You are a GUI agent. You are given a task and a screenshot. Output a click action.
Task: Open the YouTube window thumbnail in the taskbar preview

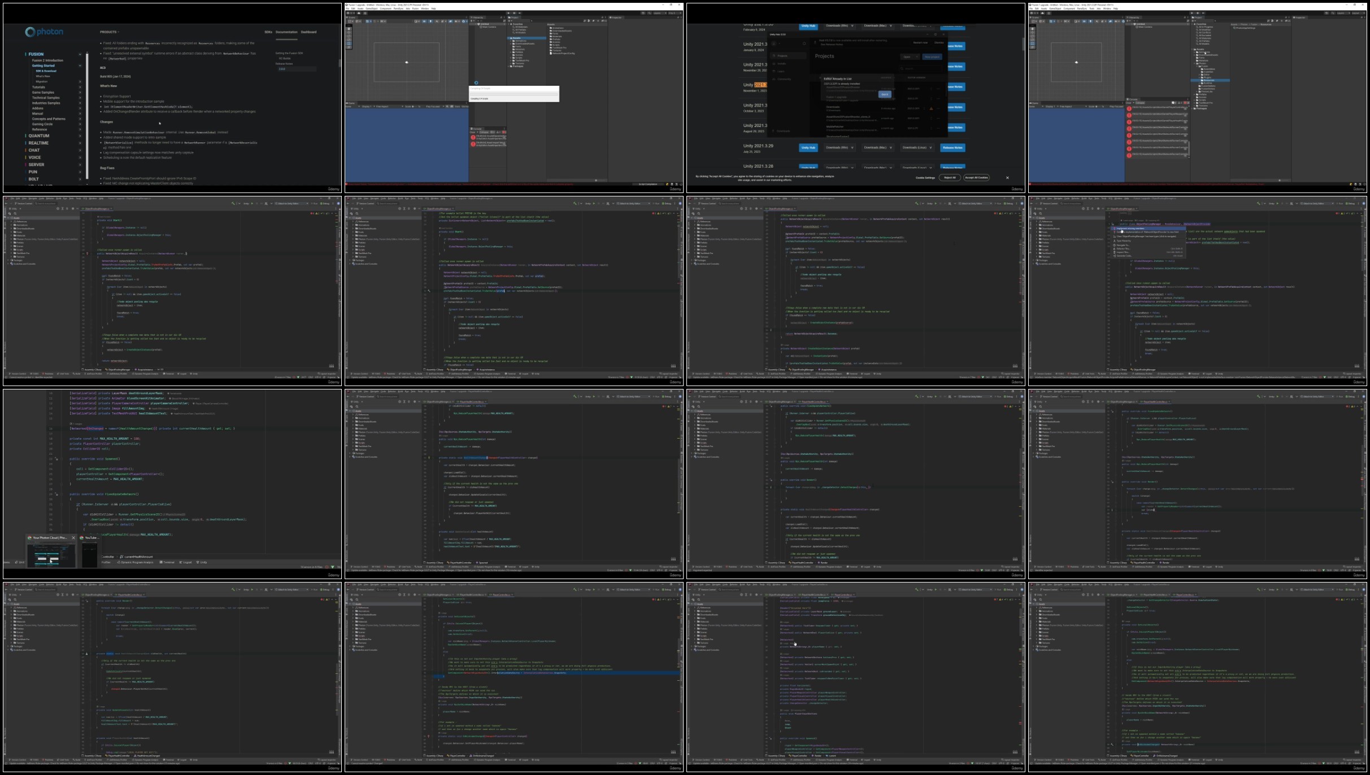coord(90,555)
